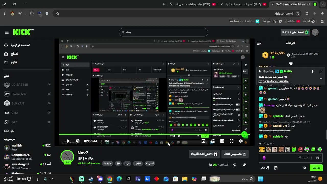Viewport: 327px width, 184px height.
Task: Toggle picture-in-picture mode
Action: coord(203,141)
